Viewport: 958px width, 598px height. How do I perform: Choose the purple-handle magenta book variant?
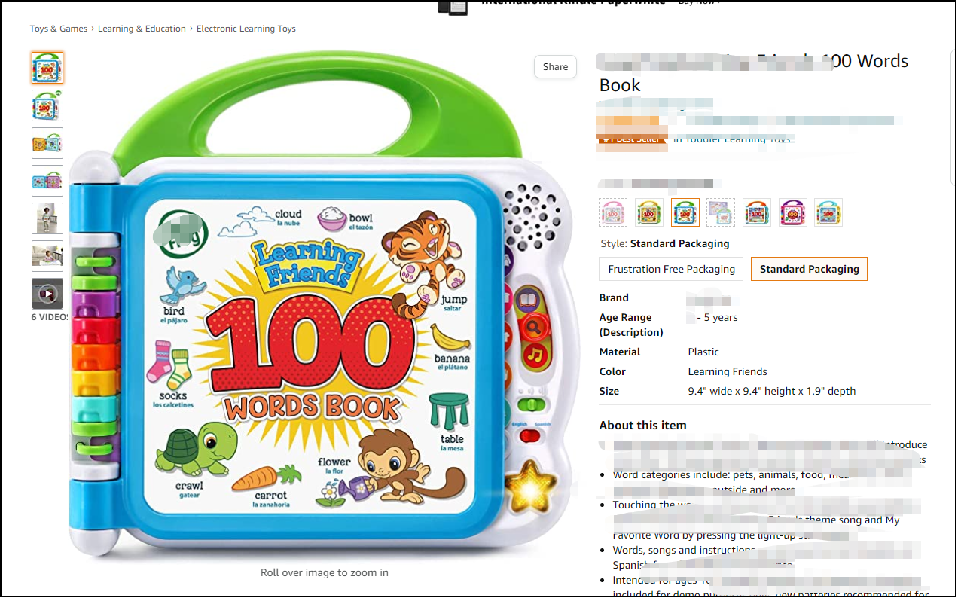(793, 212)
